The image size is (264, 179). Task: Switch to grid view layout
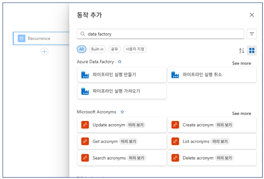252,50
